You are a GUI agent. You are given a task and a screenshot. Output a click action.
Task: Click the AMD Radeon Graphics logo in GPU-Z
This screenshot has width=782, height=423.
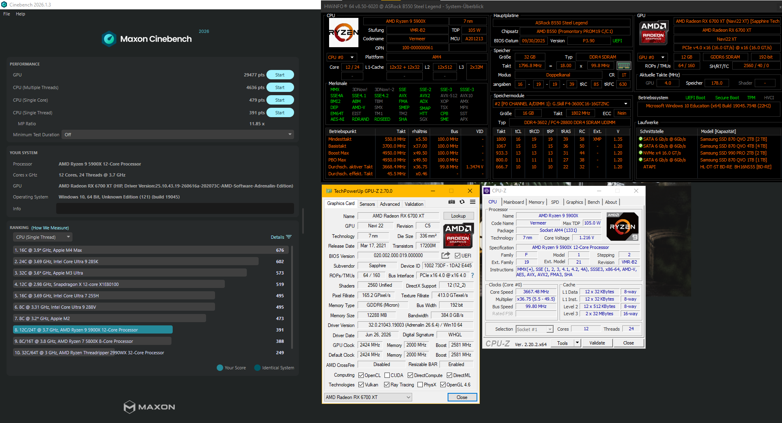[x=458, y=235]
